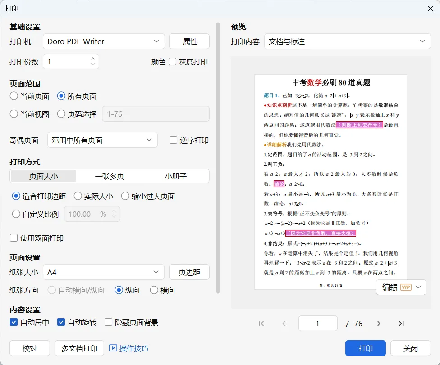Uncheck the 自动旋转 checkbox
Image resolution: width=440 pixels, height=365 pixels.
[61, 322]
